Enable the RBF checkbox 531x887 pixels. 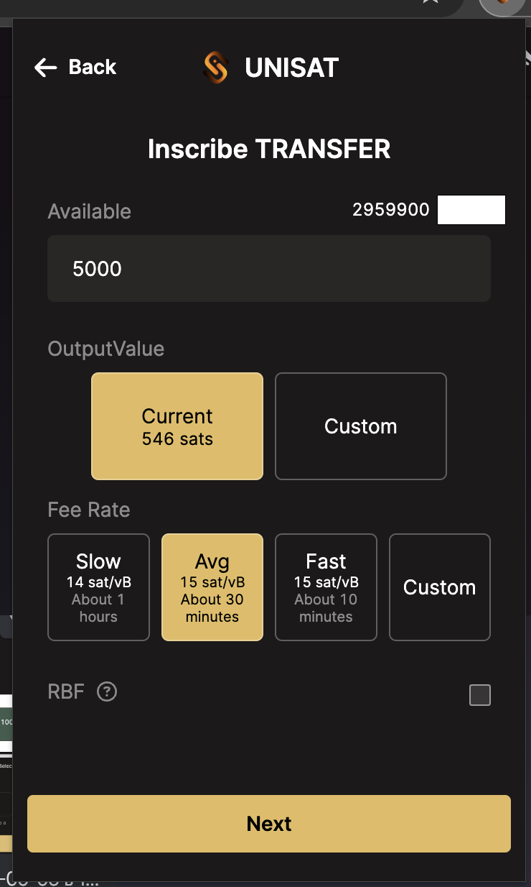pyautogui.click(x=479, y=695)
